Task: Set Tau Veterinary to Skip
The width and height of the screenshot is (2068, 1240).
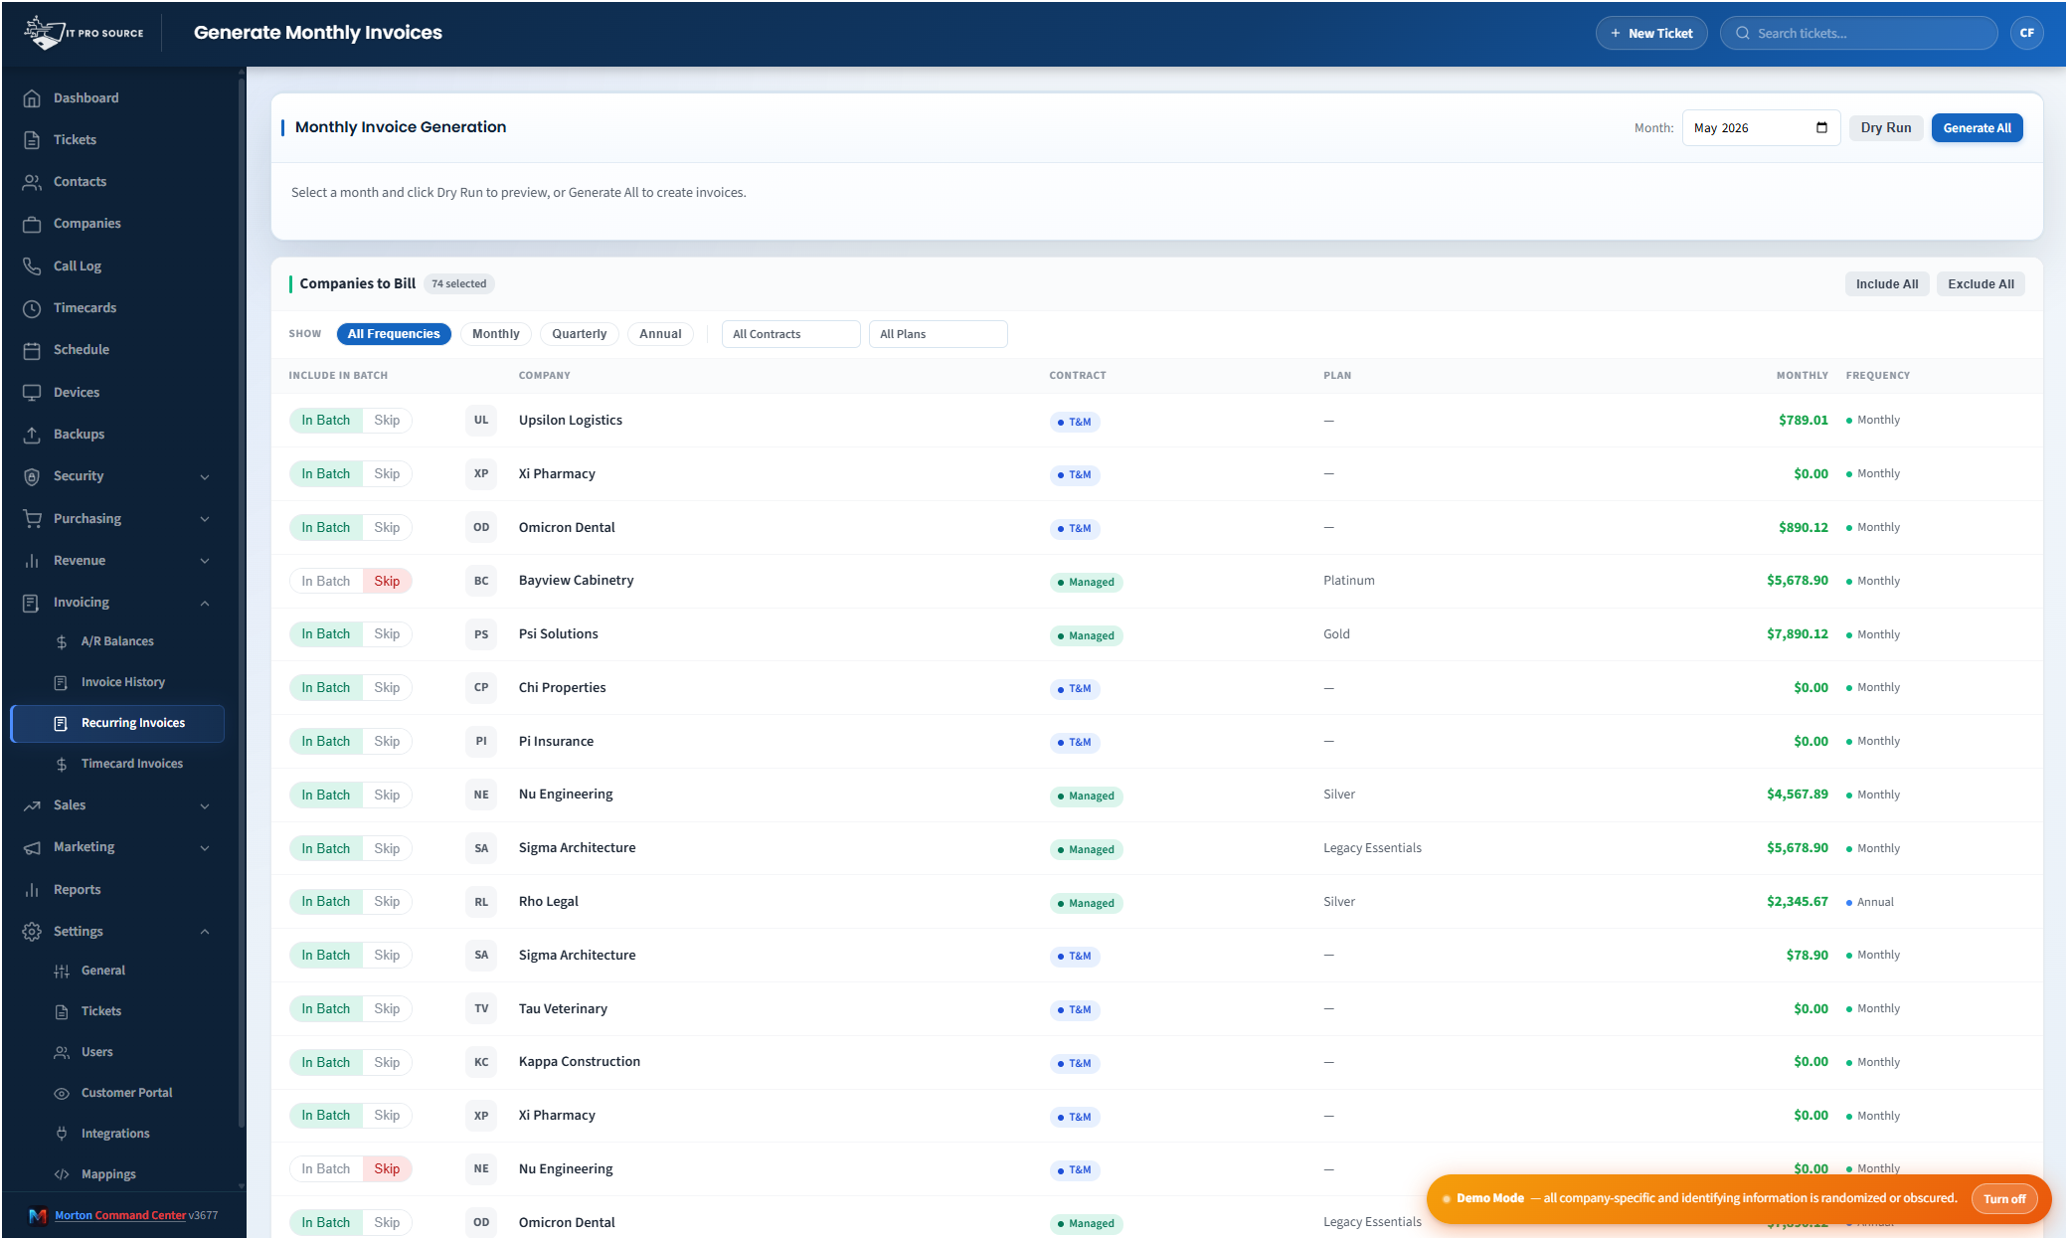Action: point(387,1009)
